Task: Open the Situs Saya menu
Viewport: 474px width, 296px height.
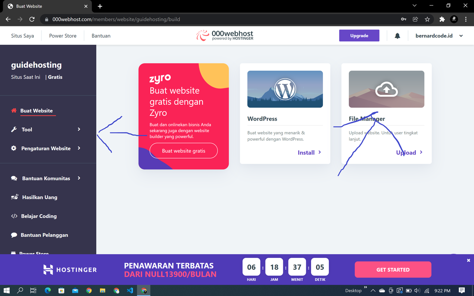Action: [x=23, y=36]
